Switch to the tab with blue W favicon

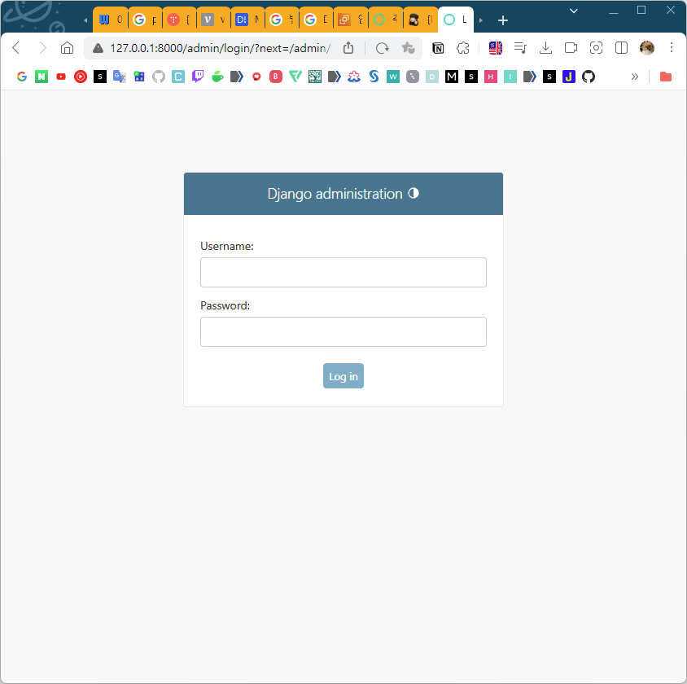(111, 20)
